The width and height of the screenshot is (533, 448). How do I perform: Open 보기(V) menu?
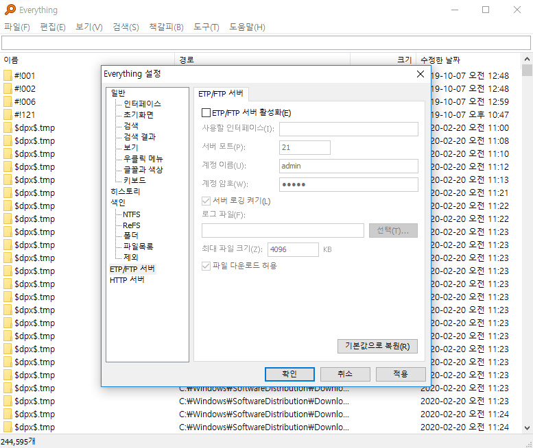(88, 27)
